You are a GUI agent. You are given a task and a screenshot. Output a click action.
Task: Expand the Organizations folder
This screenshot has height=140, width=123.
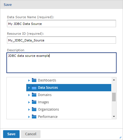(x=29, y=109)
